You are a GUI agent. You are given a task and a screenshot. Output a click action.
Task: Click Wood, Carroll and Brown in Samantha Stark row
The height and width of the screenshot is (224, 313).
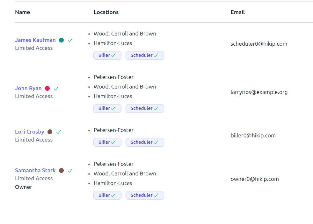tap(125, 174)
